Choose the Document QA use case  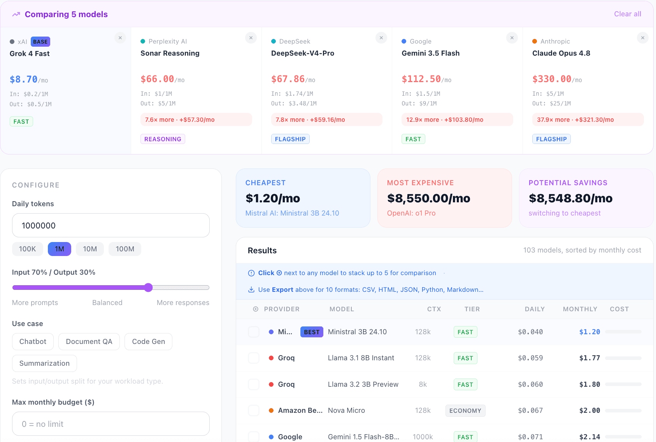click(89, 342)
